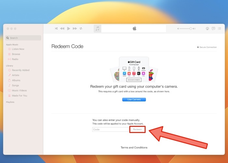Click the Apple logo in display
This screenshot has width=228, height=163.
click(134, 28)
